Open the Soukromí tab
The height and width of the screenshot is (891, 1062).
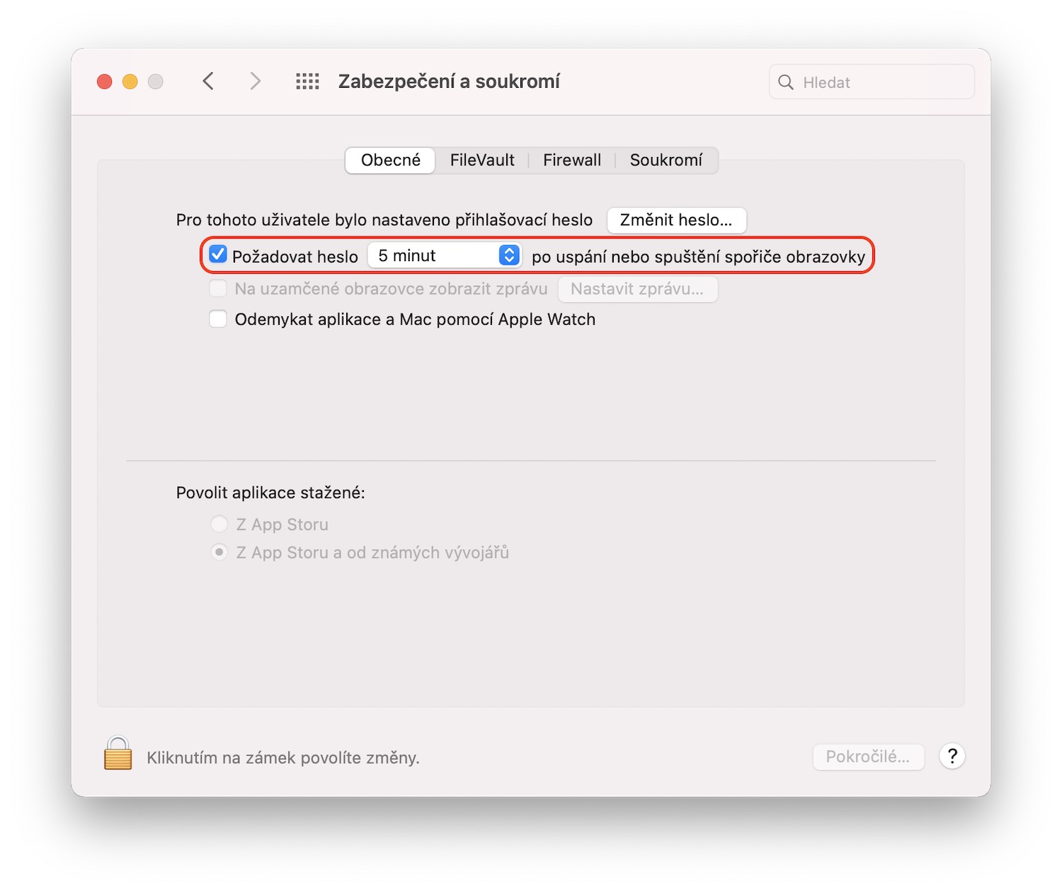666,160
